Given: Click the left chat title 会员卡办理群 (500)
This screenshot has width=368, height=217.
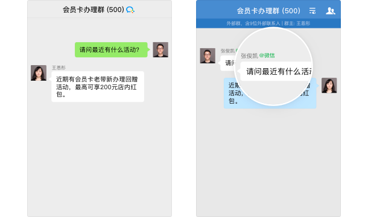Looking at the screenshot, I should point(93,10).
